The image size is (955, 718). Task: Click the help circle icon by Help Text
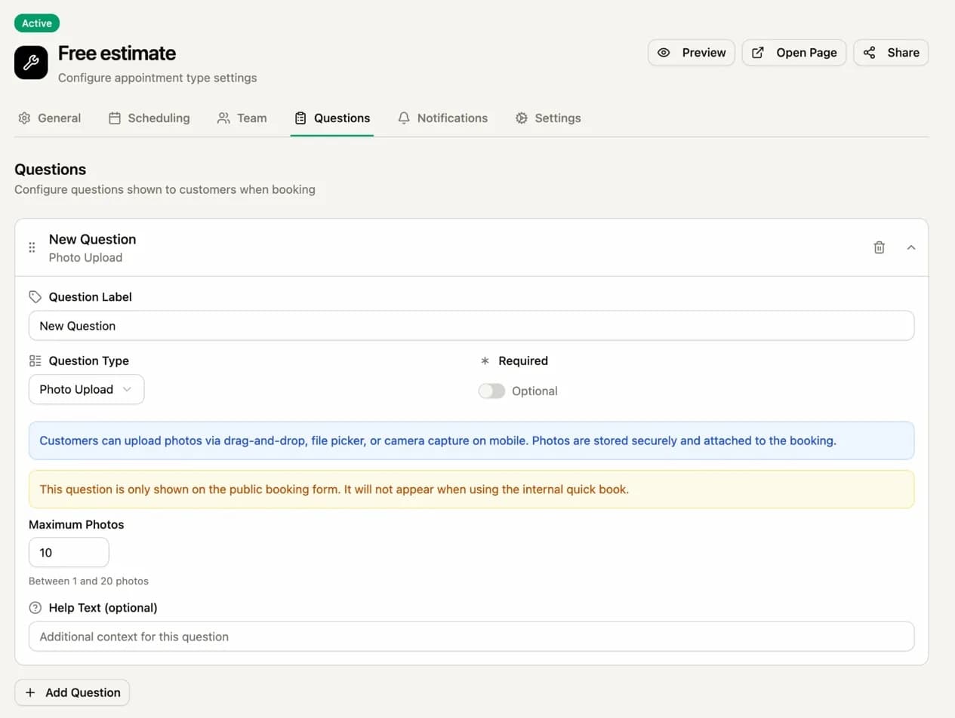pos(35,608)
